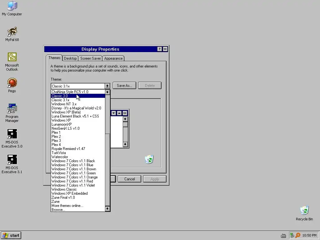Select the Pego shortcut icon
Image resolution: width=320 pixels, height=240 pixels.
click(x=12, y=85)
